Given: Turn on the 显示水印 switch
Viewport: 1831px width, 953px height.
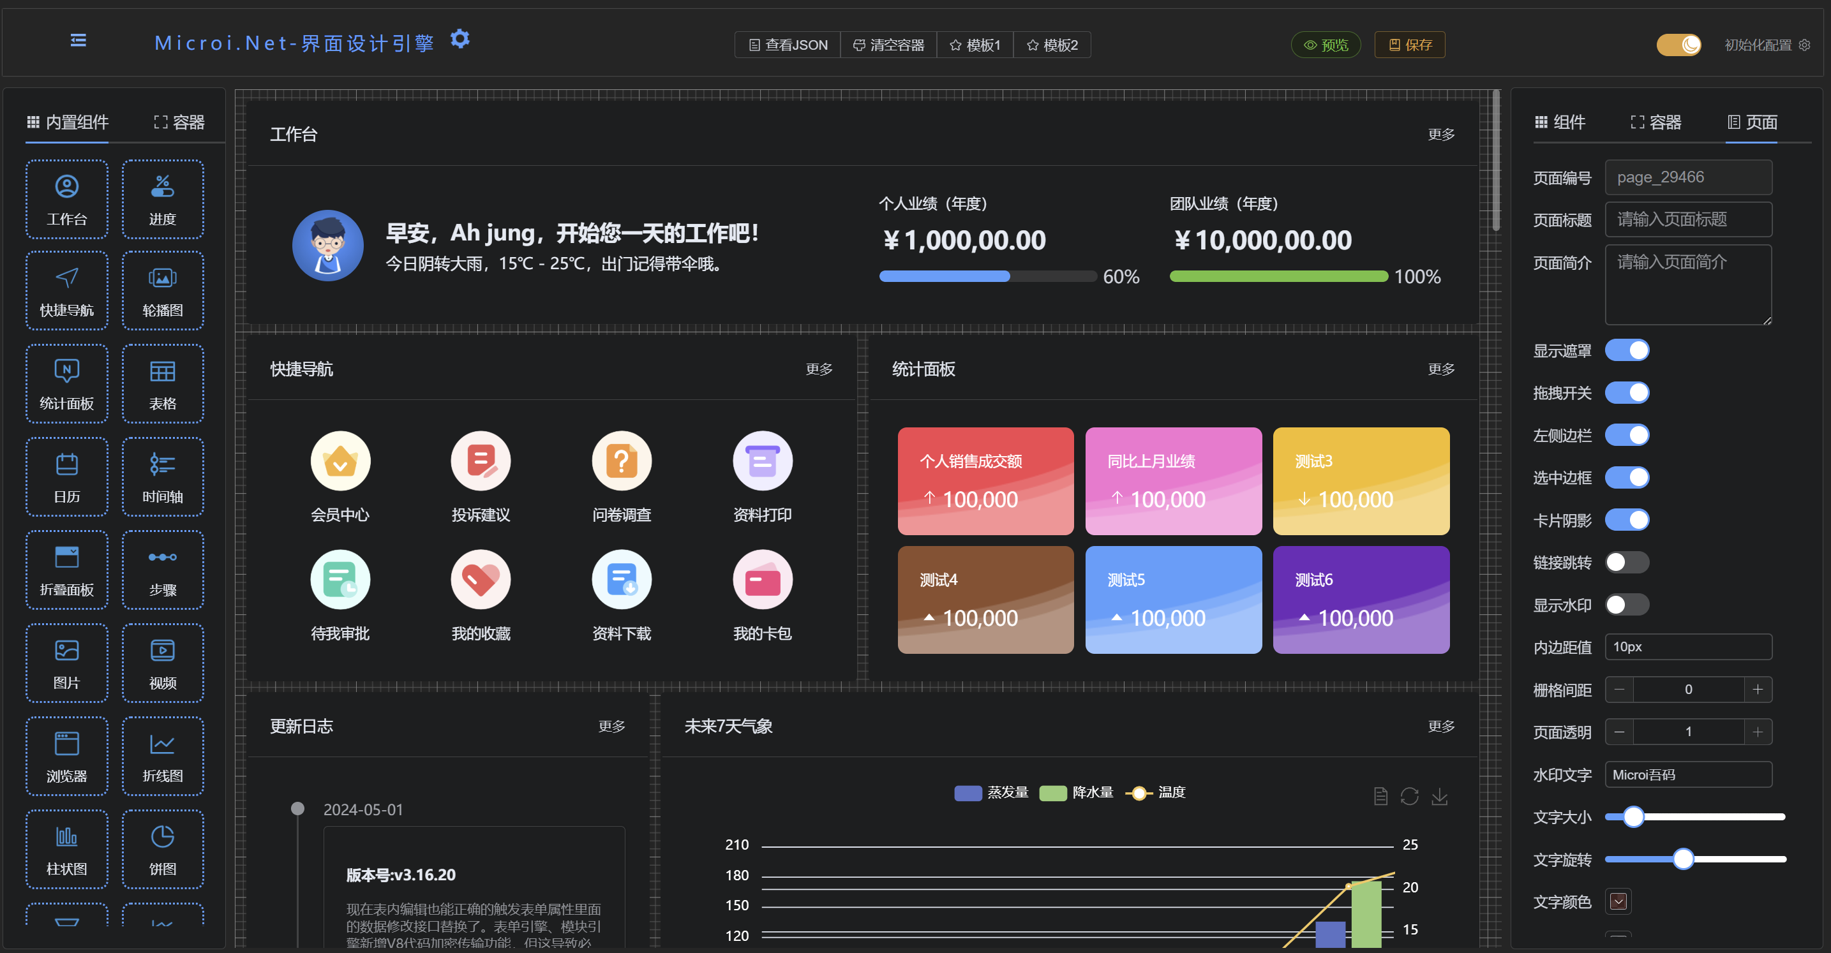Looking at the screenshot, I should coord(1627,605).
